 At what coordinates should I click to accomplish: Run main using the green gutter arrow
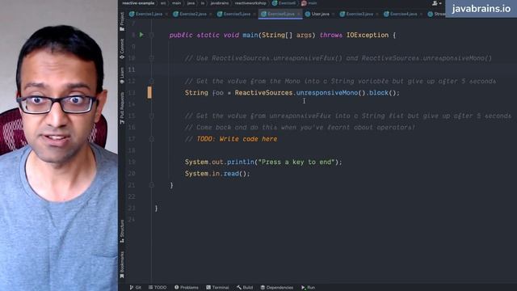tap(141, 35)
